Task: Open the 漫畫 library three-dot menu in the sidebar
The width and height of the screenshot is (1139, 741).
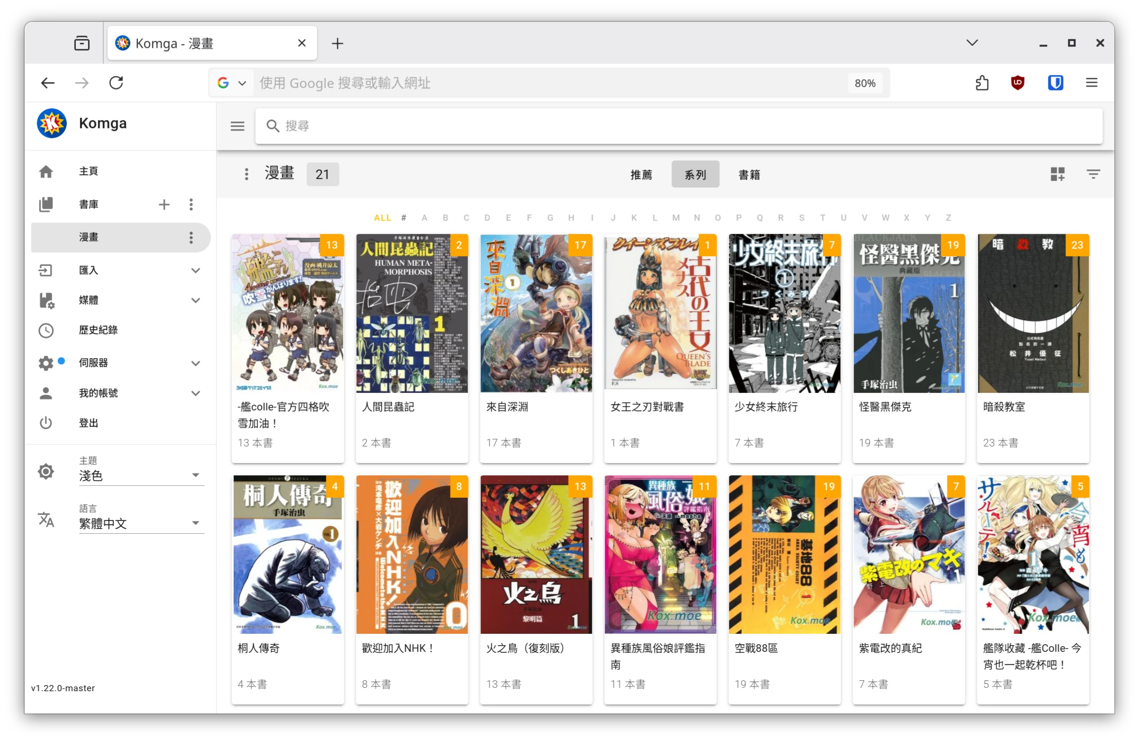Action: coord(191,237)
